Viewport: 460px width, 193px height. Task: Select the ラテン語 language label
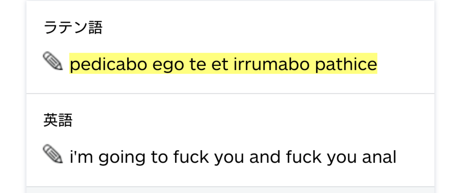point(73,28)
